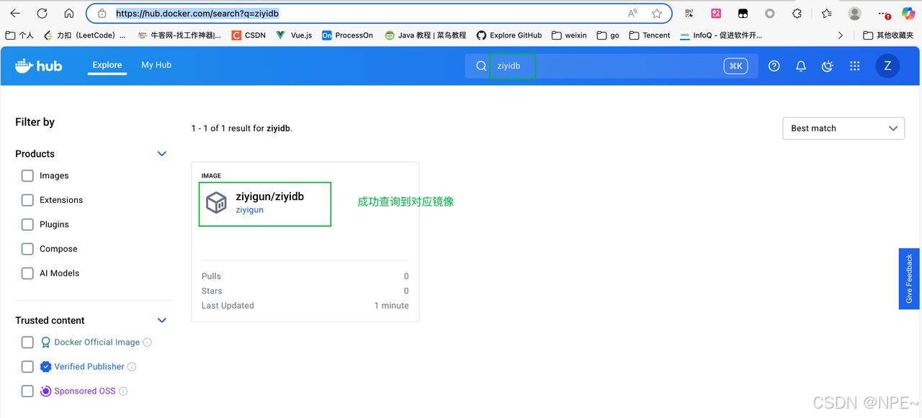
Task: Check the Plugins filter checkbox
Action: click(27, 224)
